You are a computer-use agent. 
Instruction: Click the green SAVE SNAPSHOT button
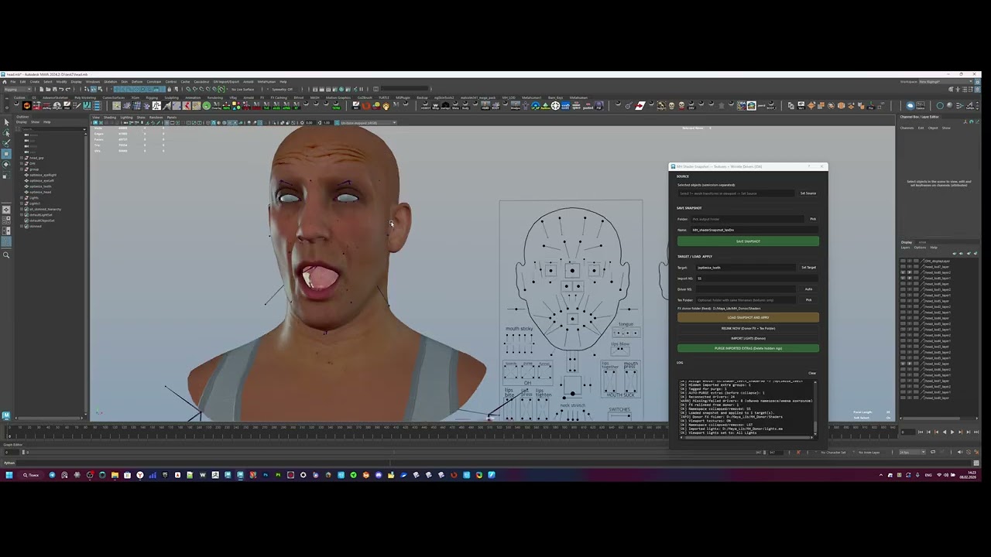pos(748,241)
